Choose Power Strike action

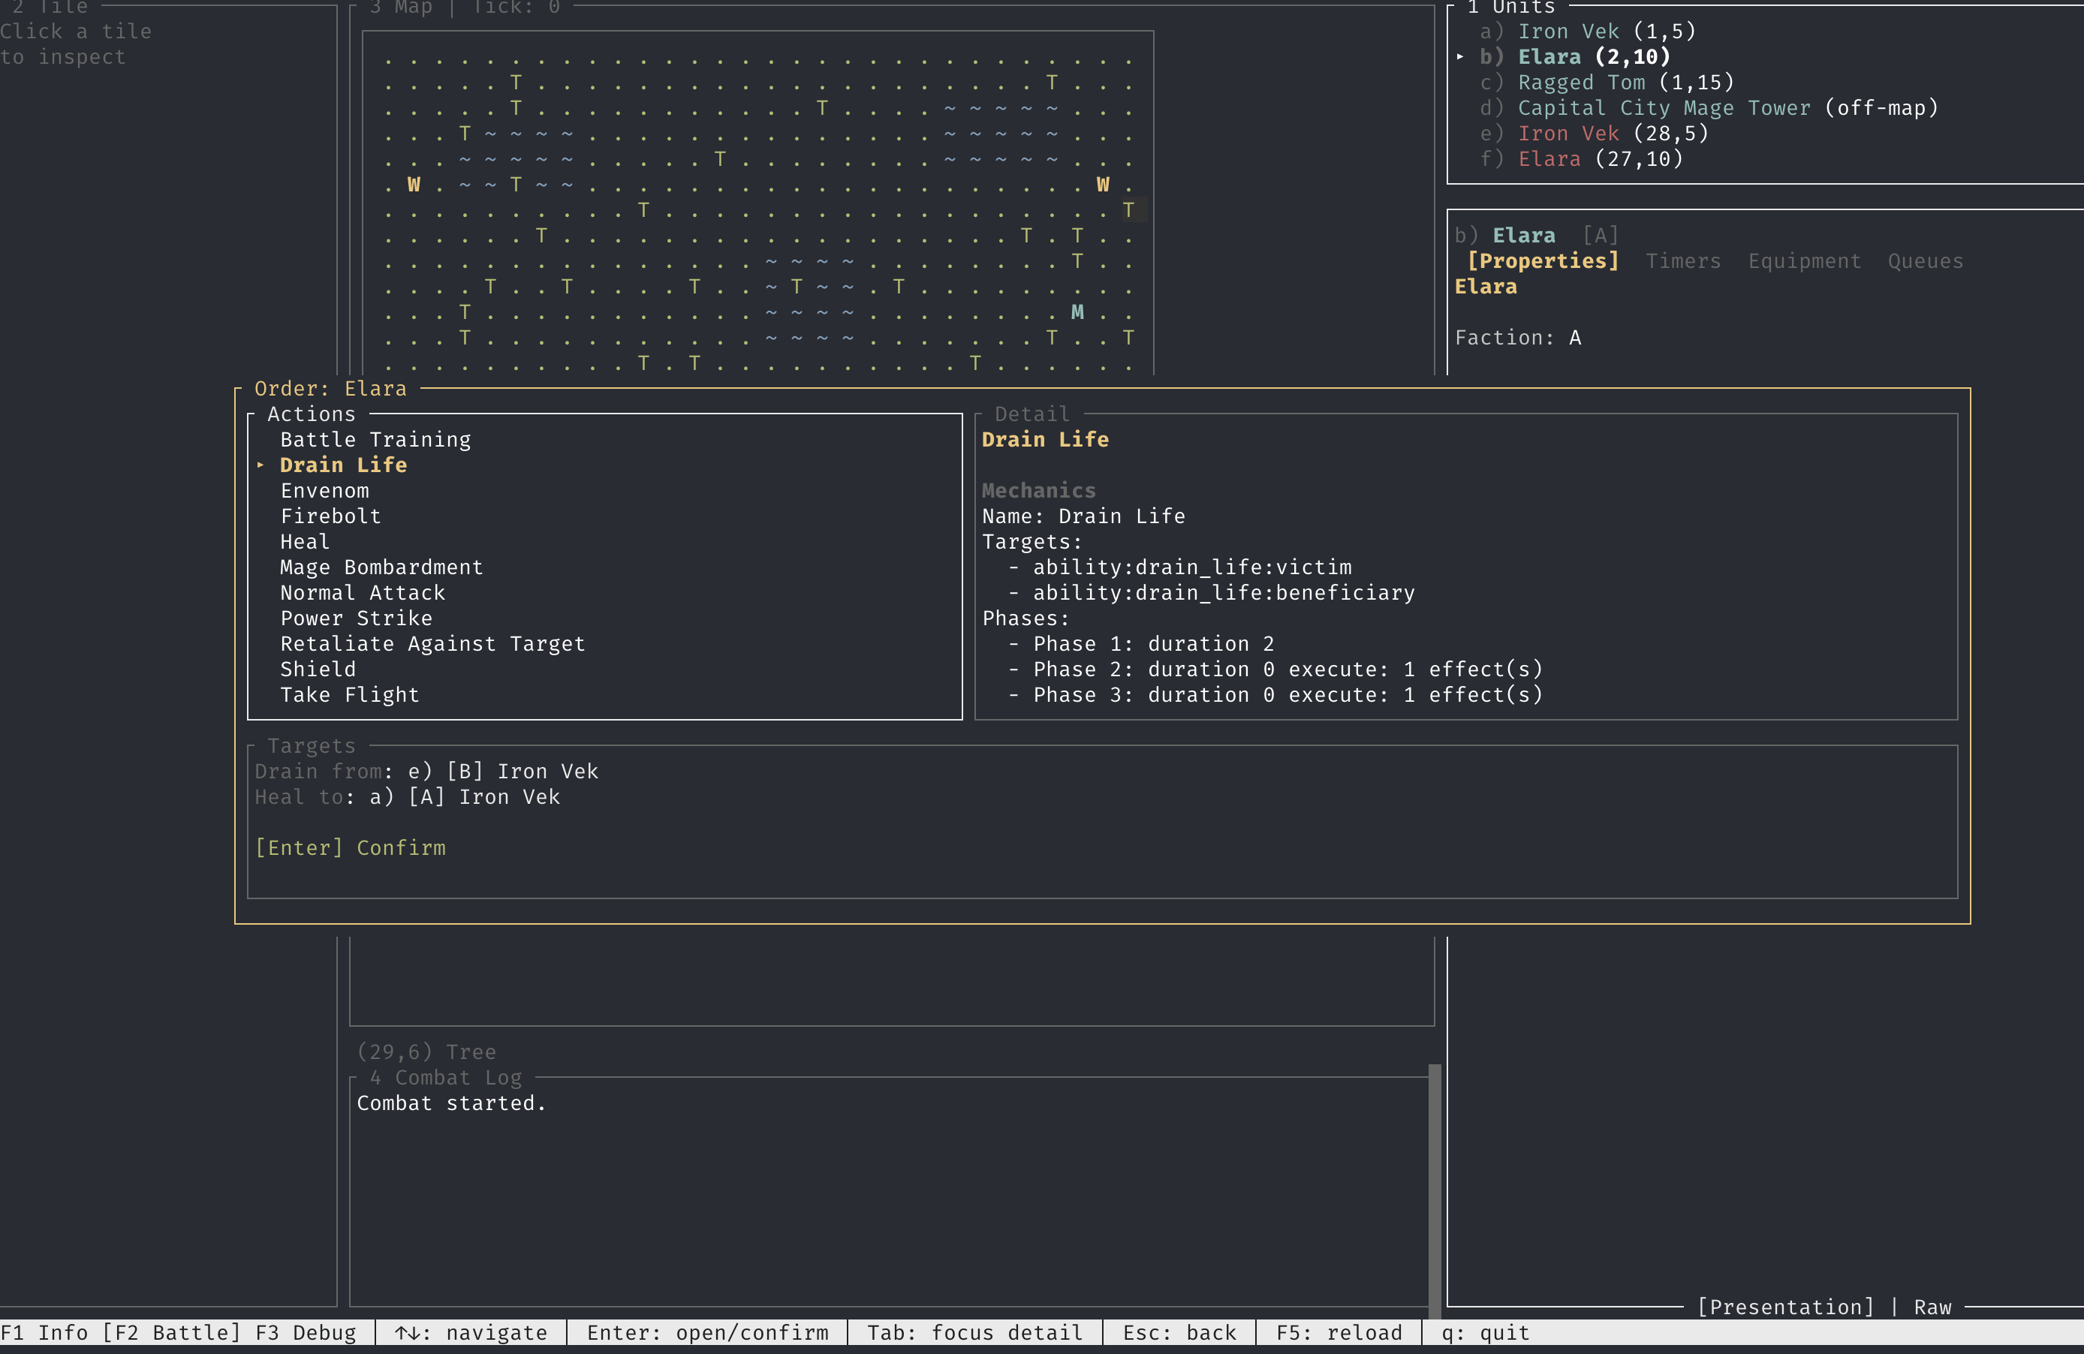click(x=357, y=618)
